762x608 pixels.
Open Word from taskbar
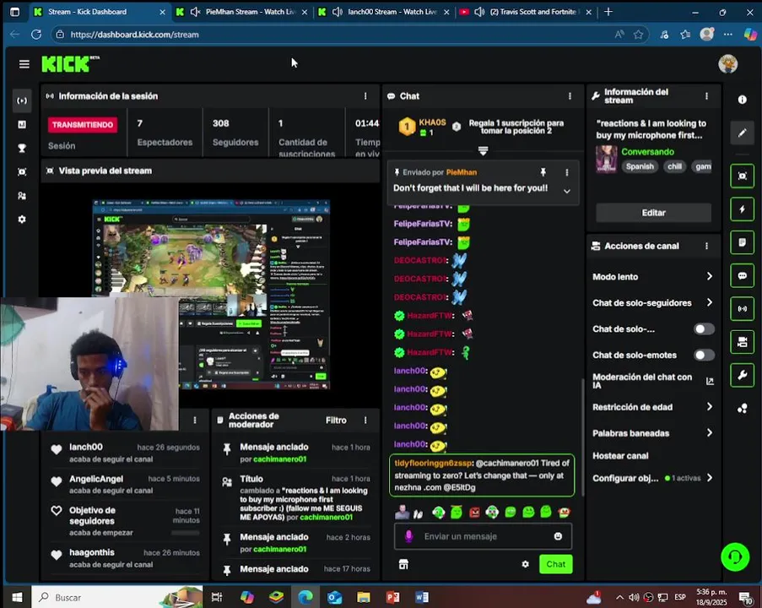pyautogui.click(x=422, y=597)
